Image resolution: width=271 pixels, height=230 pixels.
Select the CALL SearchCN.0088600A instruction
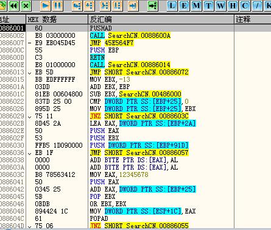click(130, 35)
